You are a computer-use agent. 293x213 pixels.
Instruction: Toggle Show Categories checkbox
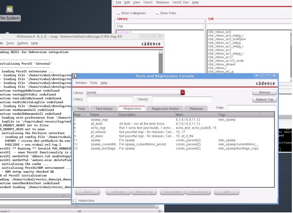pos(118,14)
